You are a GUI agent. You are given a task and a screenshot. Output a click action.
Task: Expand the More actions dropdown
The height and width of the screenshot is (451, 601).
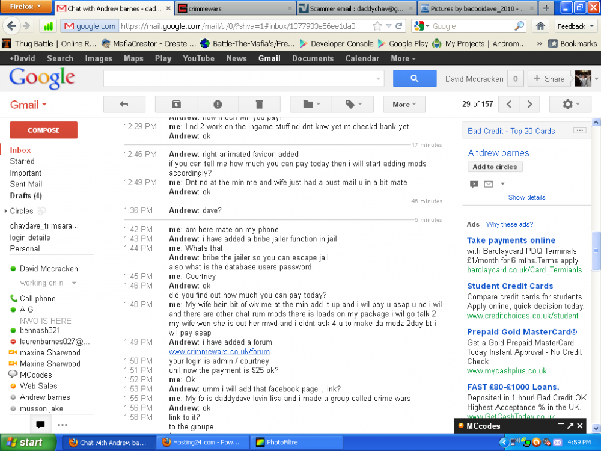[x=404, y=104]
